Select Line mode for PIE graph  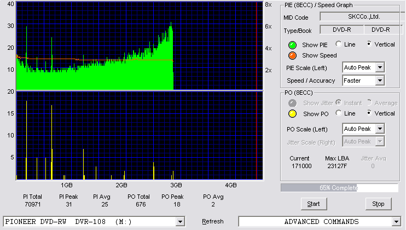click(338, 44)
